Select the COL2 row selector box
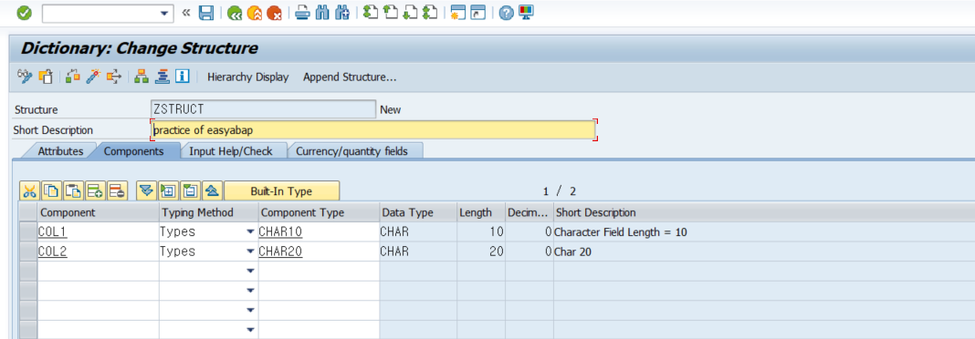Image resolution: width=975 pixels, height=339 pixels. (x=28, y=252)
